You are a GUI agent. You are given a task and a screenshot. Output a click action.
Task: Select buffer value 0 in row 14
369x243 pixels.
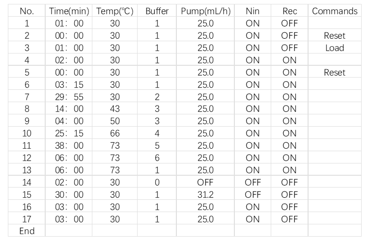coord(157,182)
